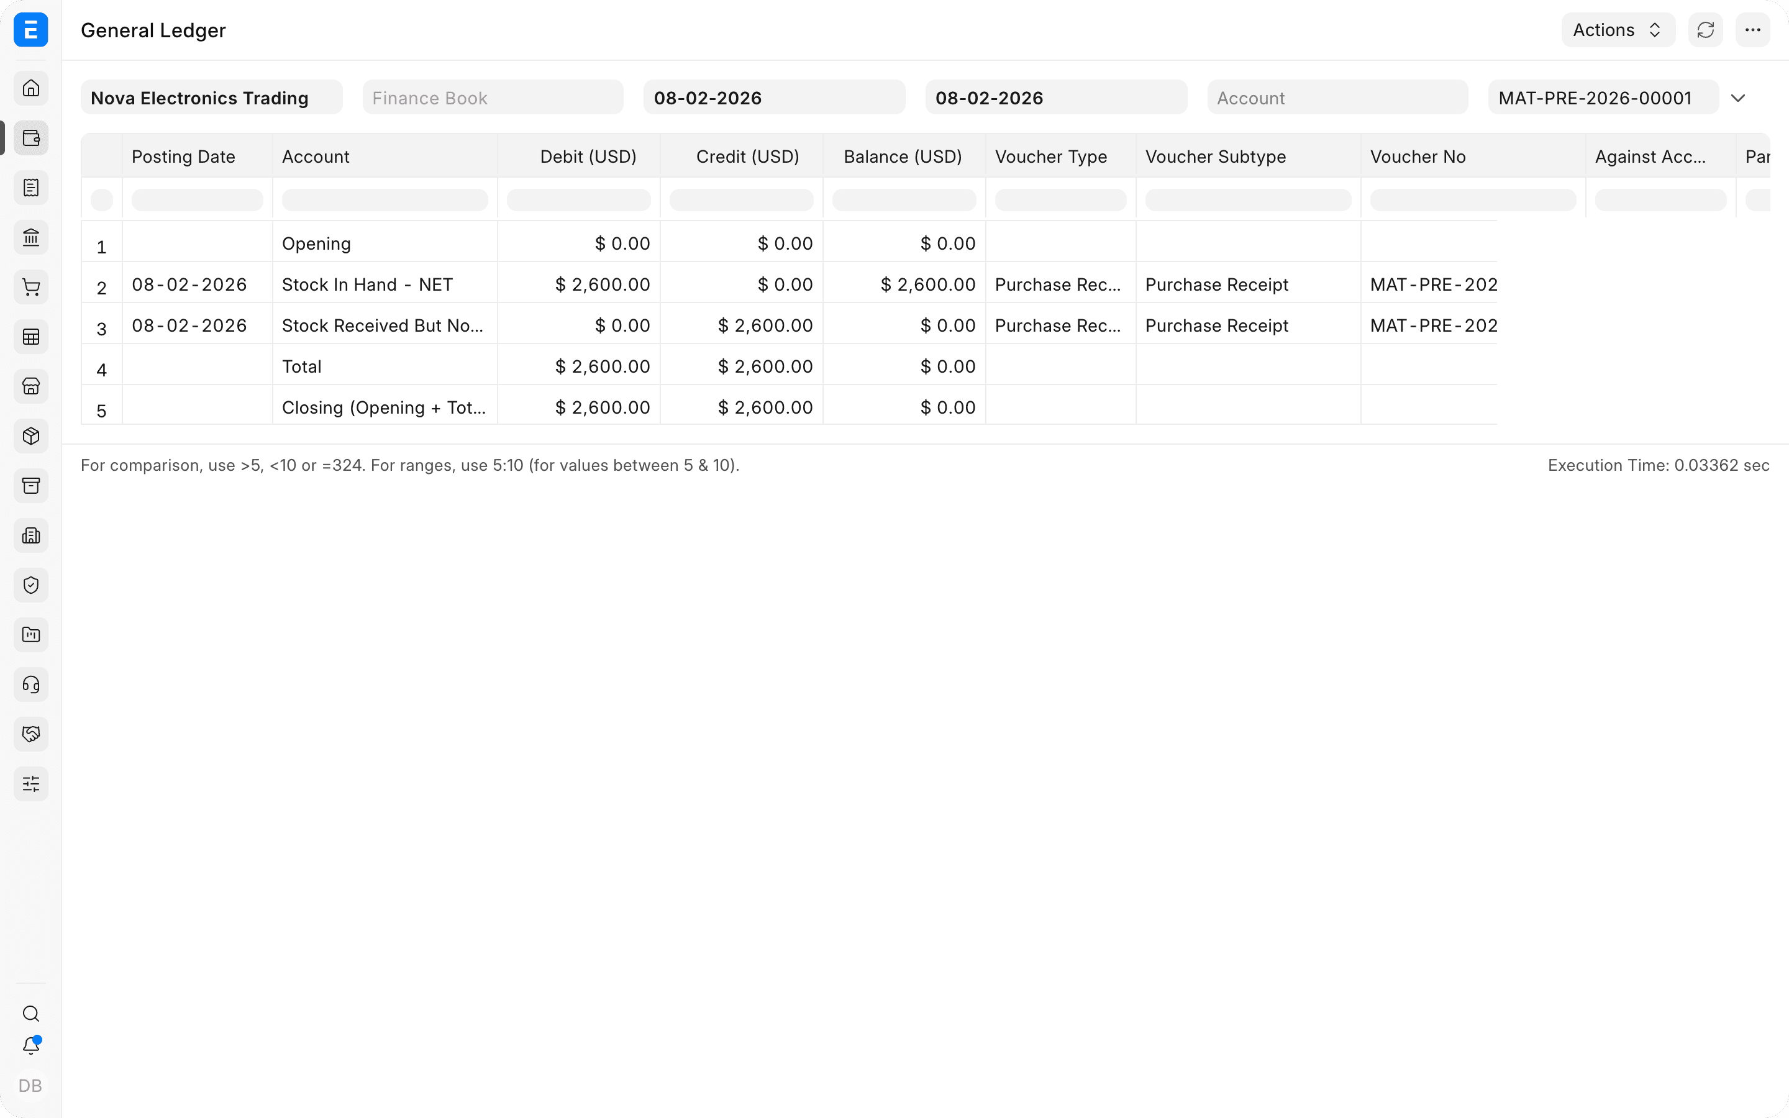Click the blue E app logo
Image resolution: width=1789 pixels, height=1118 pixels.
[x=31, y=30]
